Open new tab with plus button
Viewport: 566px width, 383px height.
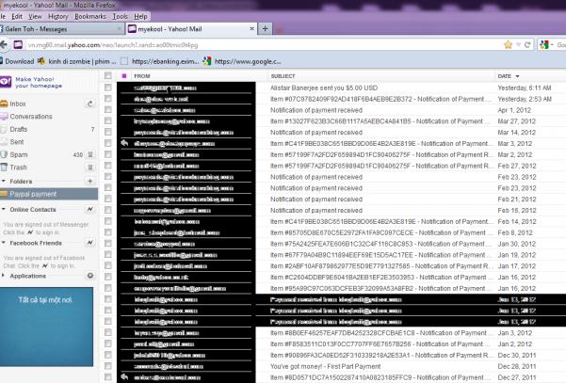coord(265,29)
